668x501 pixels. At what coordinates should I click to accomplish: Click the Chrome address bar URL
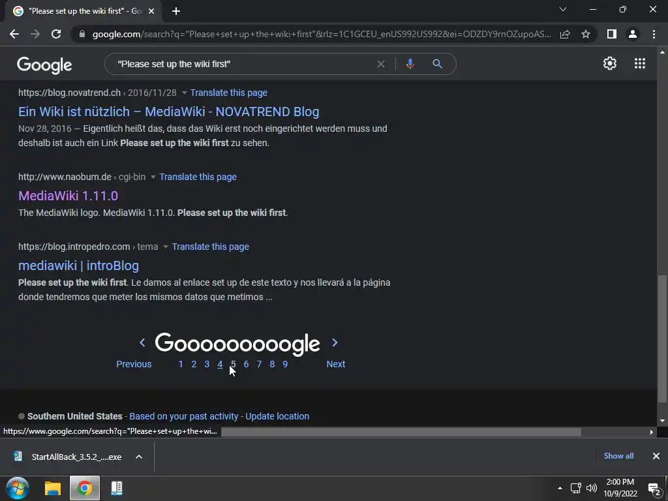point(322,34)
